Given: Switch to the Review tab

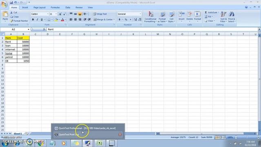Looking at the screenshot, I should 79,7.
